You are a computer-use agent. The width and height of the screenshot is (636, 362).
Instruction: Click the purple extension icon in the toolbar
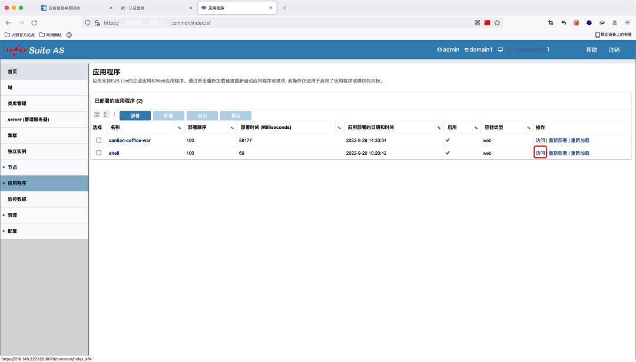click(x=589, y=23)
